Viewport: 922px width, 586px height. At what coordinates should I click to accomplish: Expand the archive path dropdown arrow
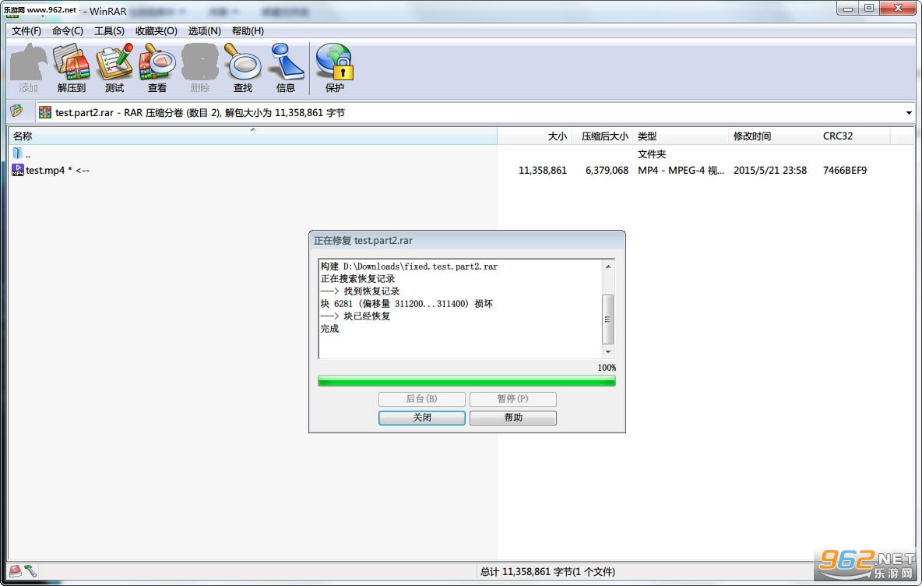[x=909, y=113]
